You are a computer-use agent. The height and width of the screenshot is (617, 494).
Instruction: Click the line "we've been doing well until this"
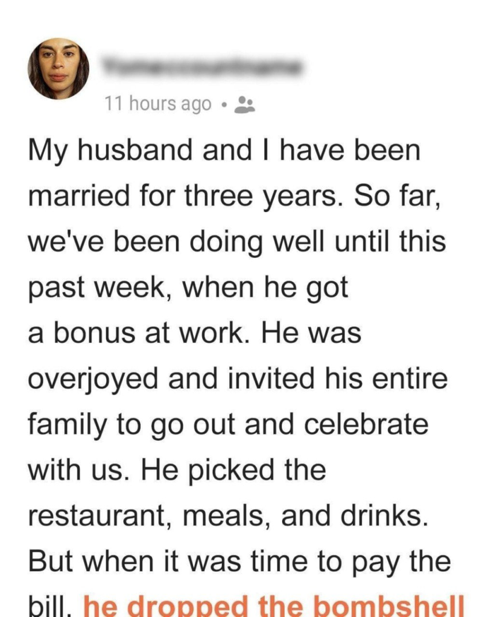tap(237, 242)
